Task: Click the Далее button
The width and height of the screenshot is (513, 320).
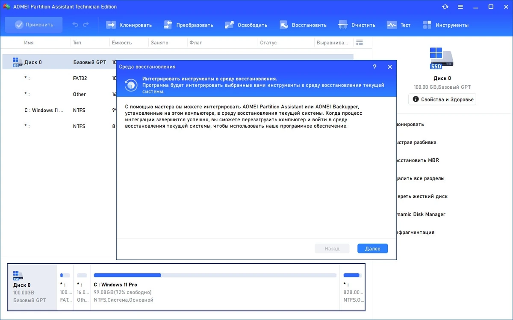Action: click(x=372, y=248)
